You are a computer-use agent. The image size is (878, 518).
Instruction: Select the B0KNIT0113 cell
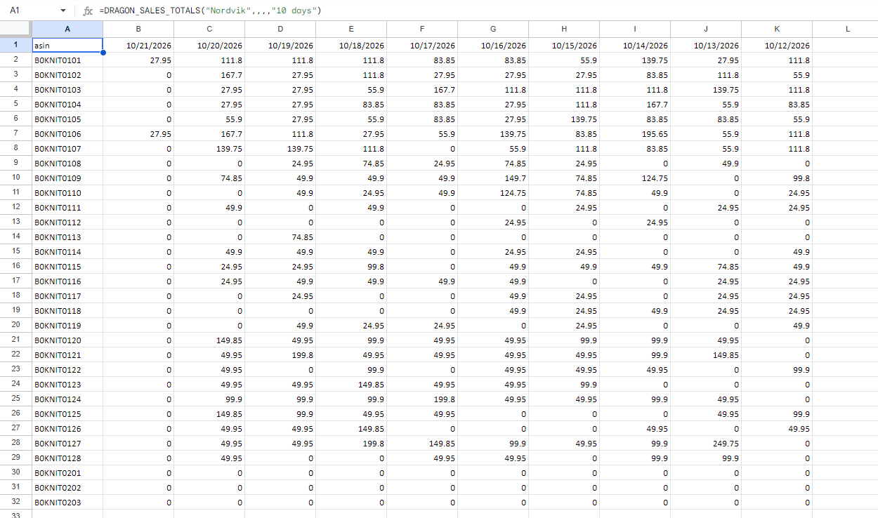point(67,237)
